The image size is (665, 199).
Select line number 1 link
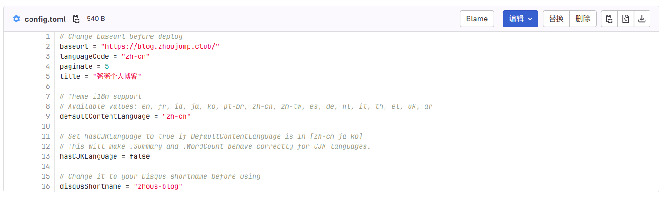point(48,36)
